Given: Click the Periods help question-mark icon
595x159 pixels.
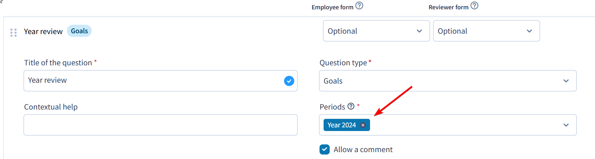Looking at the screenshot, I should [x=351, y=107].
